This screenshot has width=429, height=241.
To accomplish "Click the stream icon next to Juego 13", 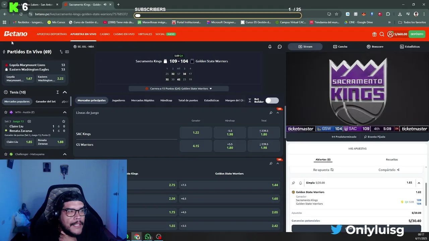I will tap(29, 122).
